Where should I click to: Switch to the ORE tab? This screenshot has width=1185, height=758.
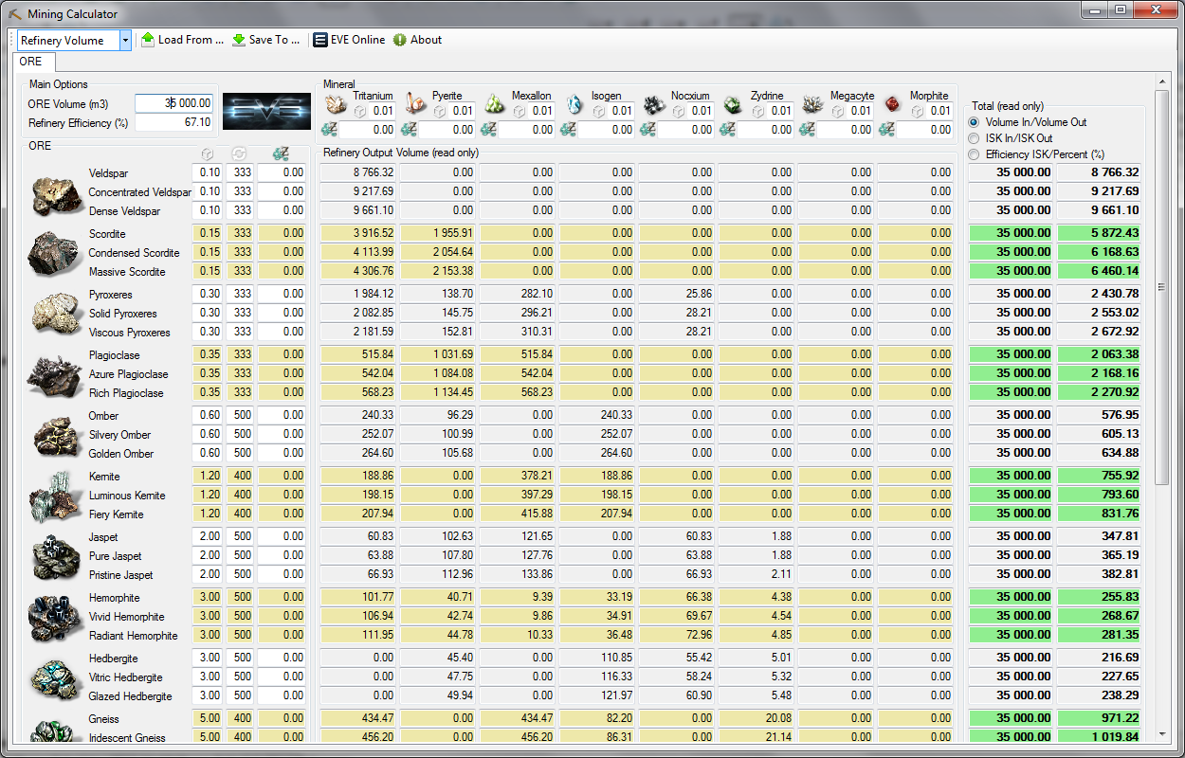pos(30,62)
